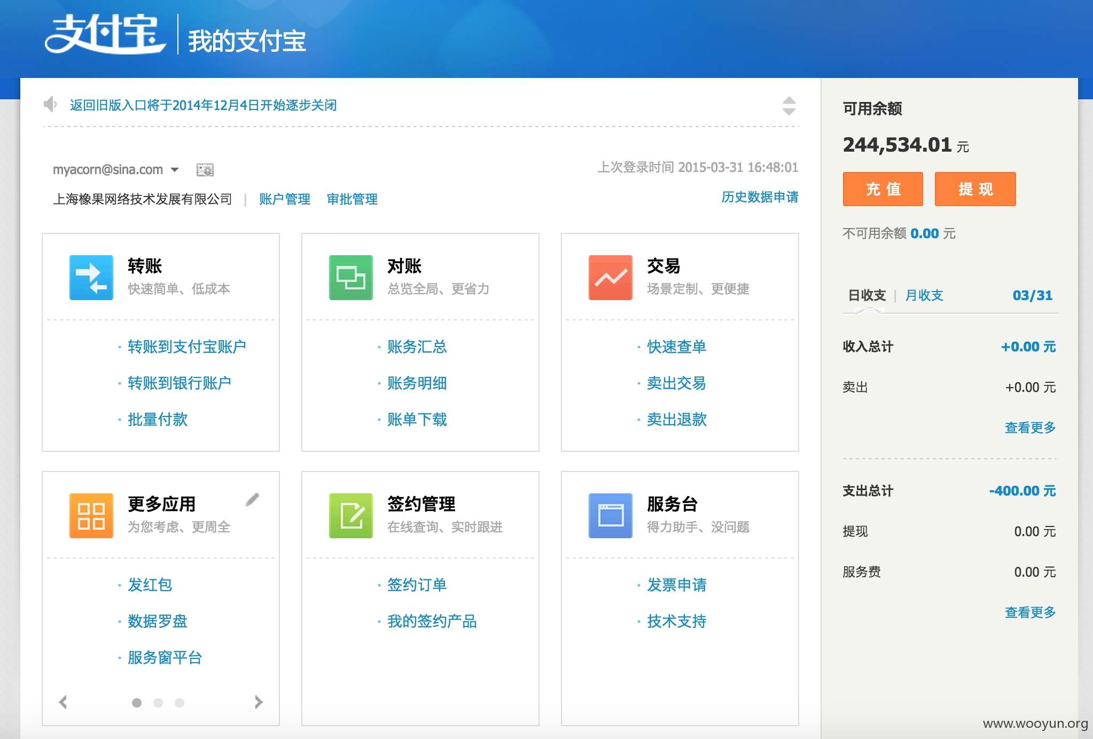Click the 244,534.01 balance amount

pos(897,145)
